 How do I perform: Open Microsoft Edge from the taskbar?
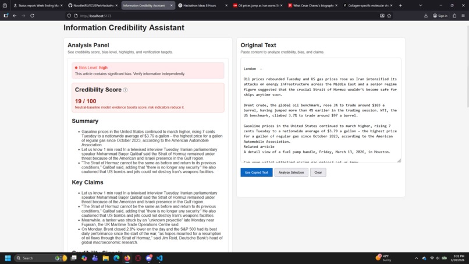[x=116, y=258]
